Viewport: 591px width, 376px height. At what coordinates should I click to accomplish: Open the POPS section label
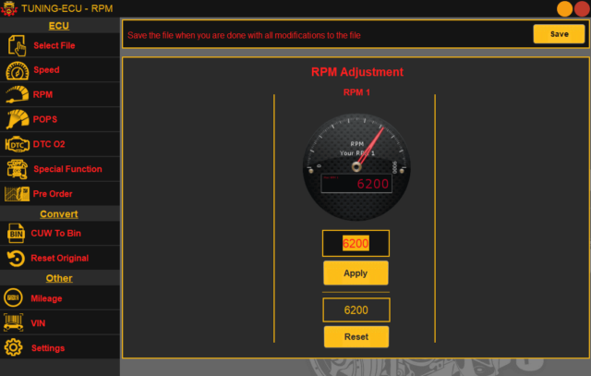[45, 119]
